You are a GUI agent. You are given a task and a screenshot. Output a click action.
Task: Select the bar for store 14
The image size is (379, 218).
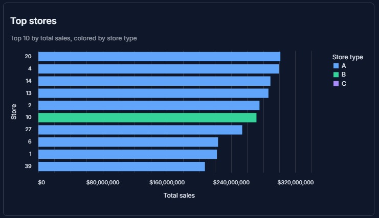point(154,81)
